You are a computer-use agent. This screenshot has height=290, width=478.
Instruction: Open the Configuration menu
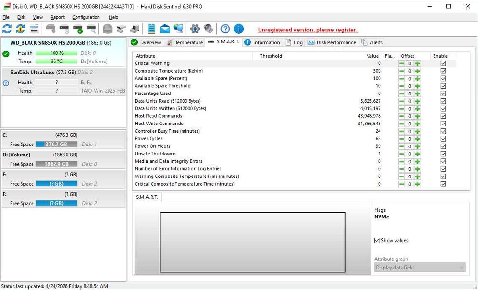tap(86, 17)
